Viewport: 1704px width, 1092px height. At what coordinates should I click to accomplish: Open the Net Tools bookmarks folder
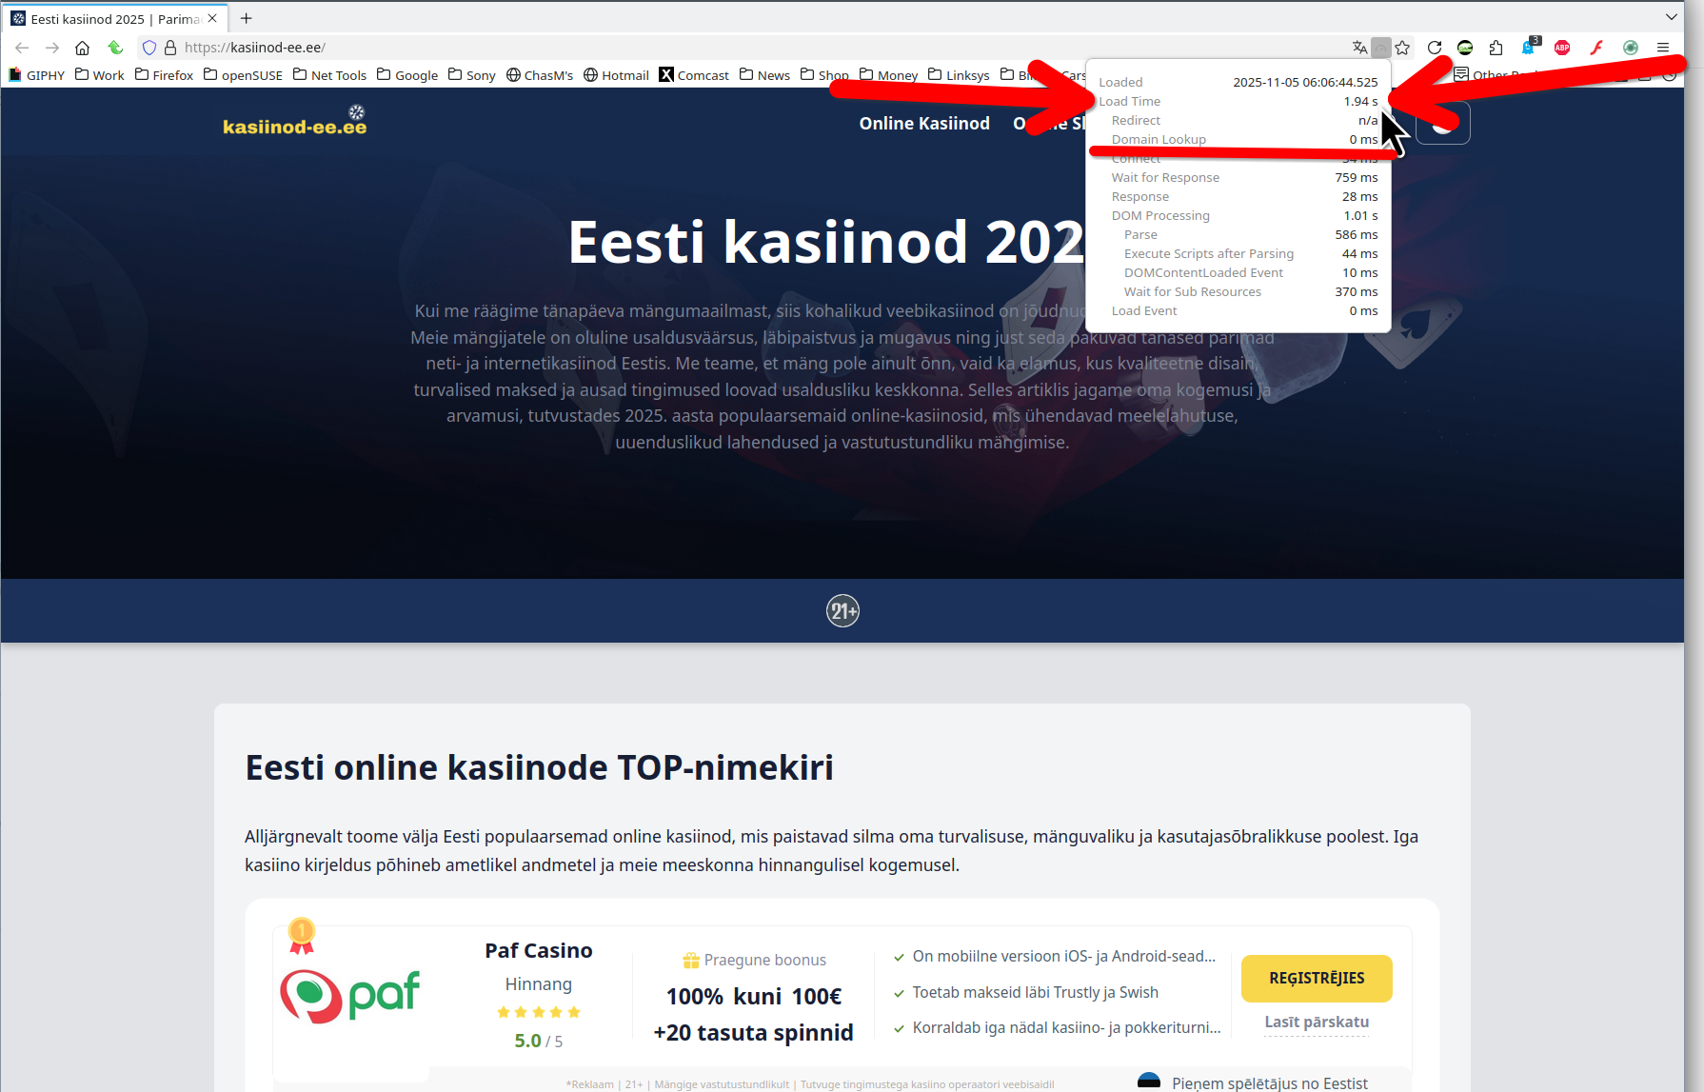click(x=329, y=75)
